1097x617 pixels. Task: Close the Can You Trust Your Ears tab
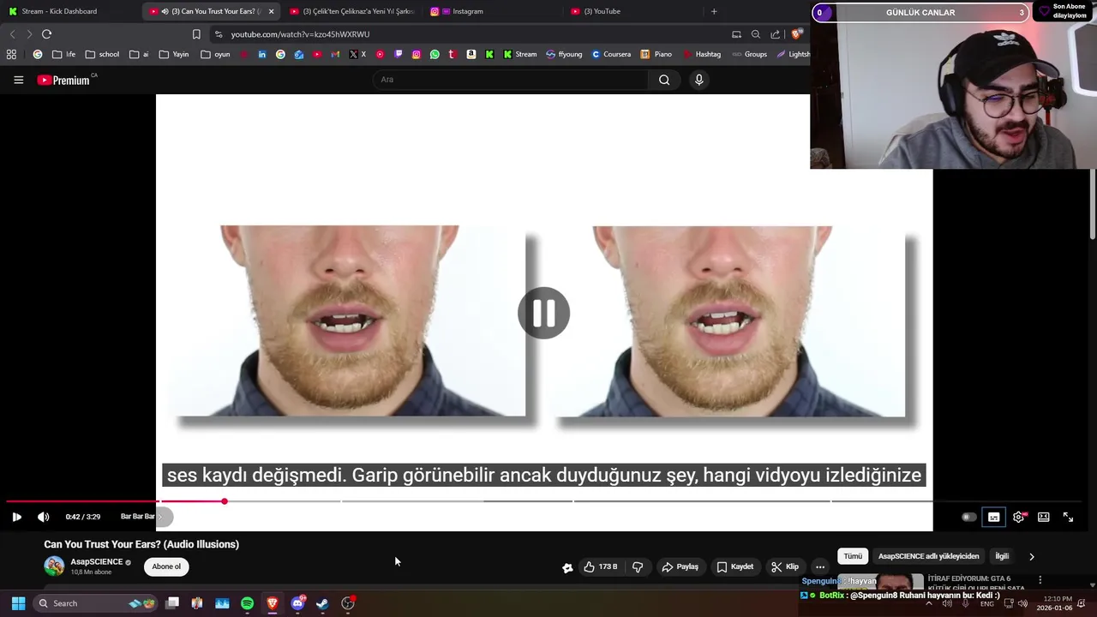pyautogui.click(x=271, y=11)
